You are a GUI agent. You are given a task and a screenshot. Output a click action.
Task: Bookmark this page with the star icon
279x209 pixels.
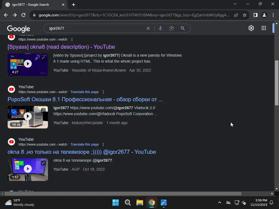pyautogui.click(x=245, y=15)
